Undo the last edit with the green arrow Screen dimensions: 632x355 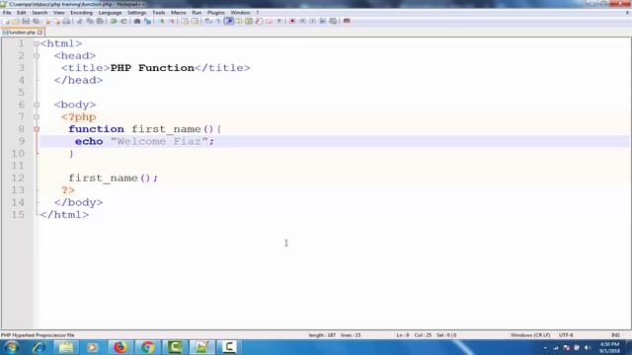point(114,21)
